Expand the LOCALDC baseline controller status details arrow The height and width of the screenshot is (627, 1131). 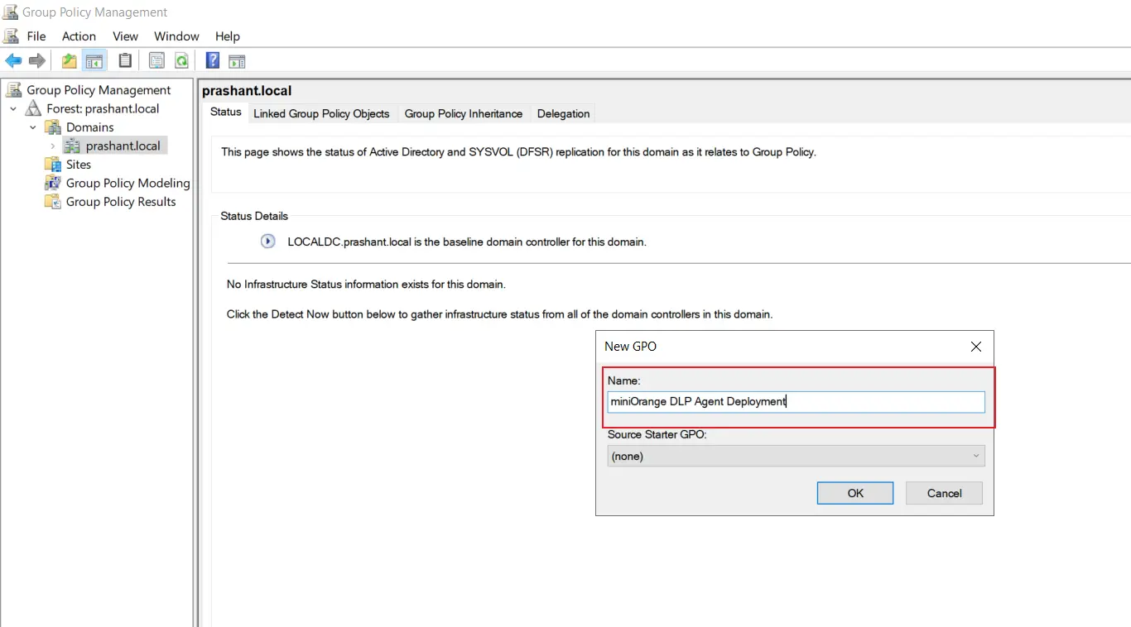267,242
